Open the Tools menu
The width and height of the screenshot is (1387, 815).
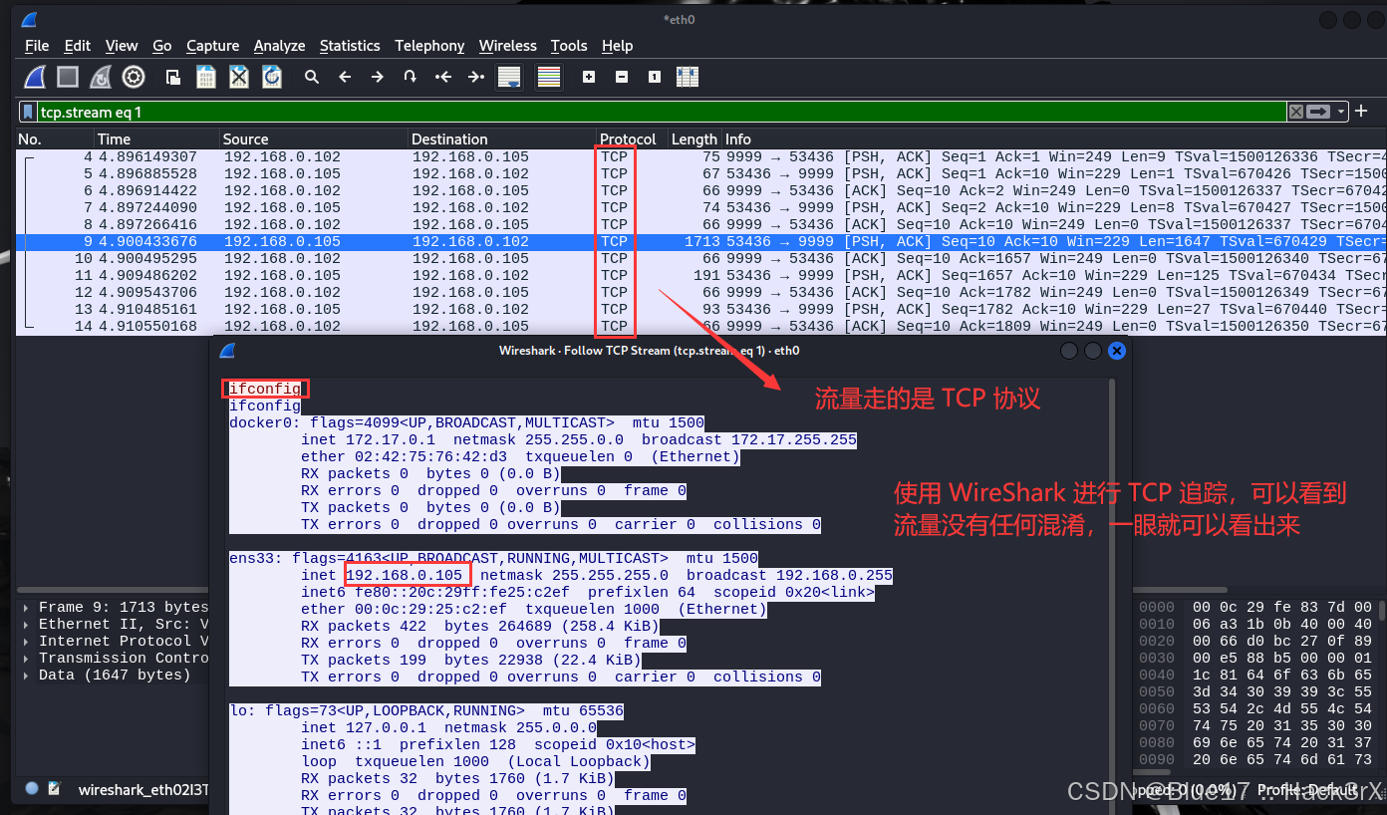coord(569,46)
